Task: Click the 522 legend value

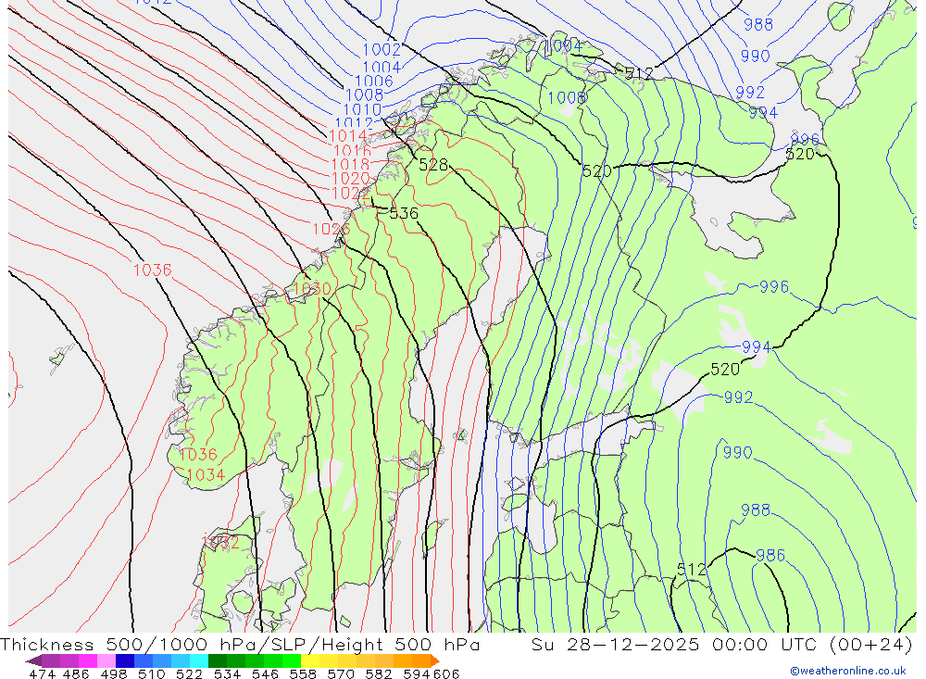Action: coord(189,673)
